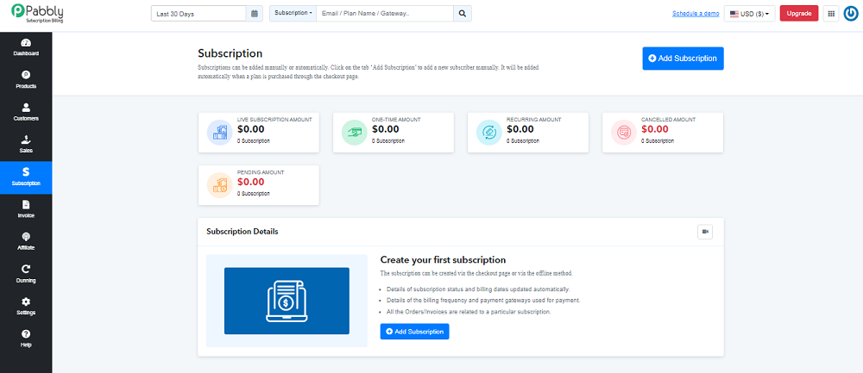Select the Cancelled Amount red $0.00

(x=655, y=129)
